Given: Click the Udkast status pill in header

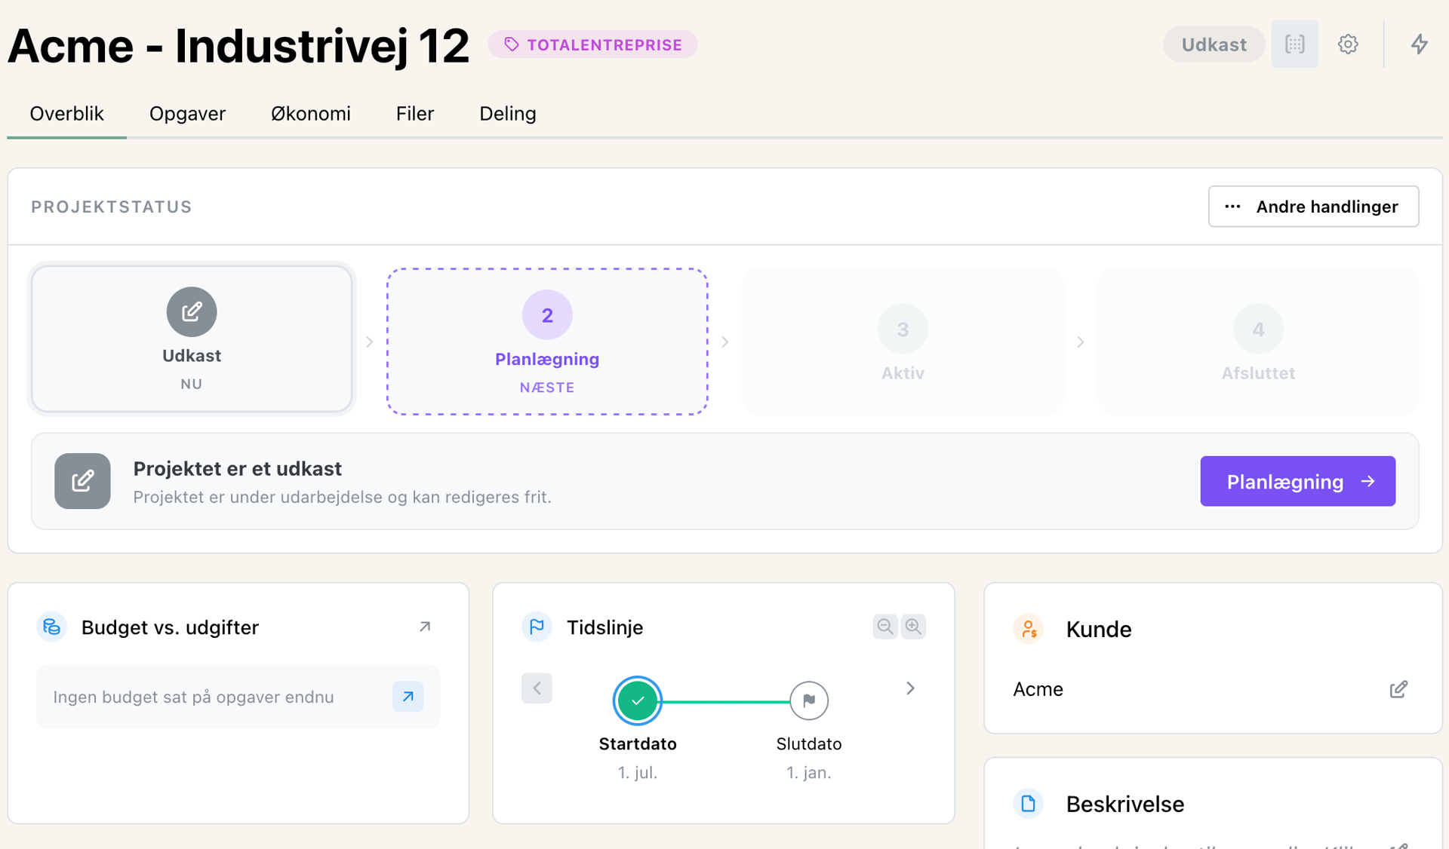Looking at the screenshot, I should (x=1214, y=44).
